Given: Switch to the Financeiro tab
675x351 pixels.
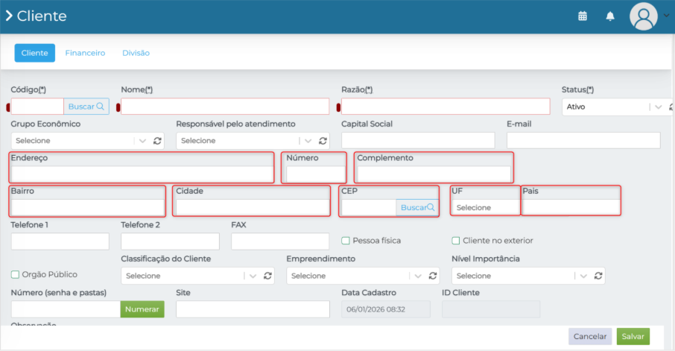Looking at the screenshot, I should [85, 53].
